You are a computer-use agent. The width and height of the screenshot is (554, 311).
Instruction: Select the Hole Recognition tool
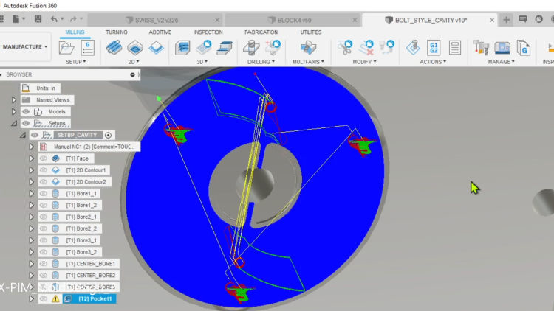tap(273, 48)
